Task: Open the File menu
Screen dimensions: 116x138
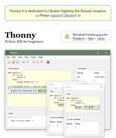Action: tap(8, 57)
